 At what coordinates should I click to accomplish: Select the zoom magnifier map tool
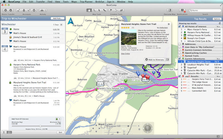coord(94,10)
